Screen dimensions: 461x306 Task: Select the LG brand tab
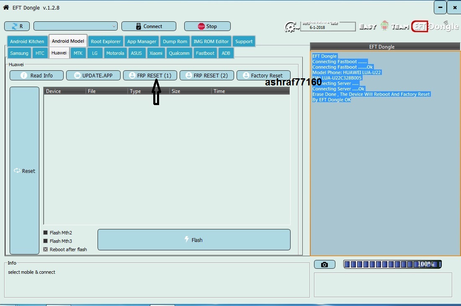[x=95, y=53]
